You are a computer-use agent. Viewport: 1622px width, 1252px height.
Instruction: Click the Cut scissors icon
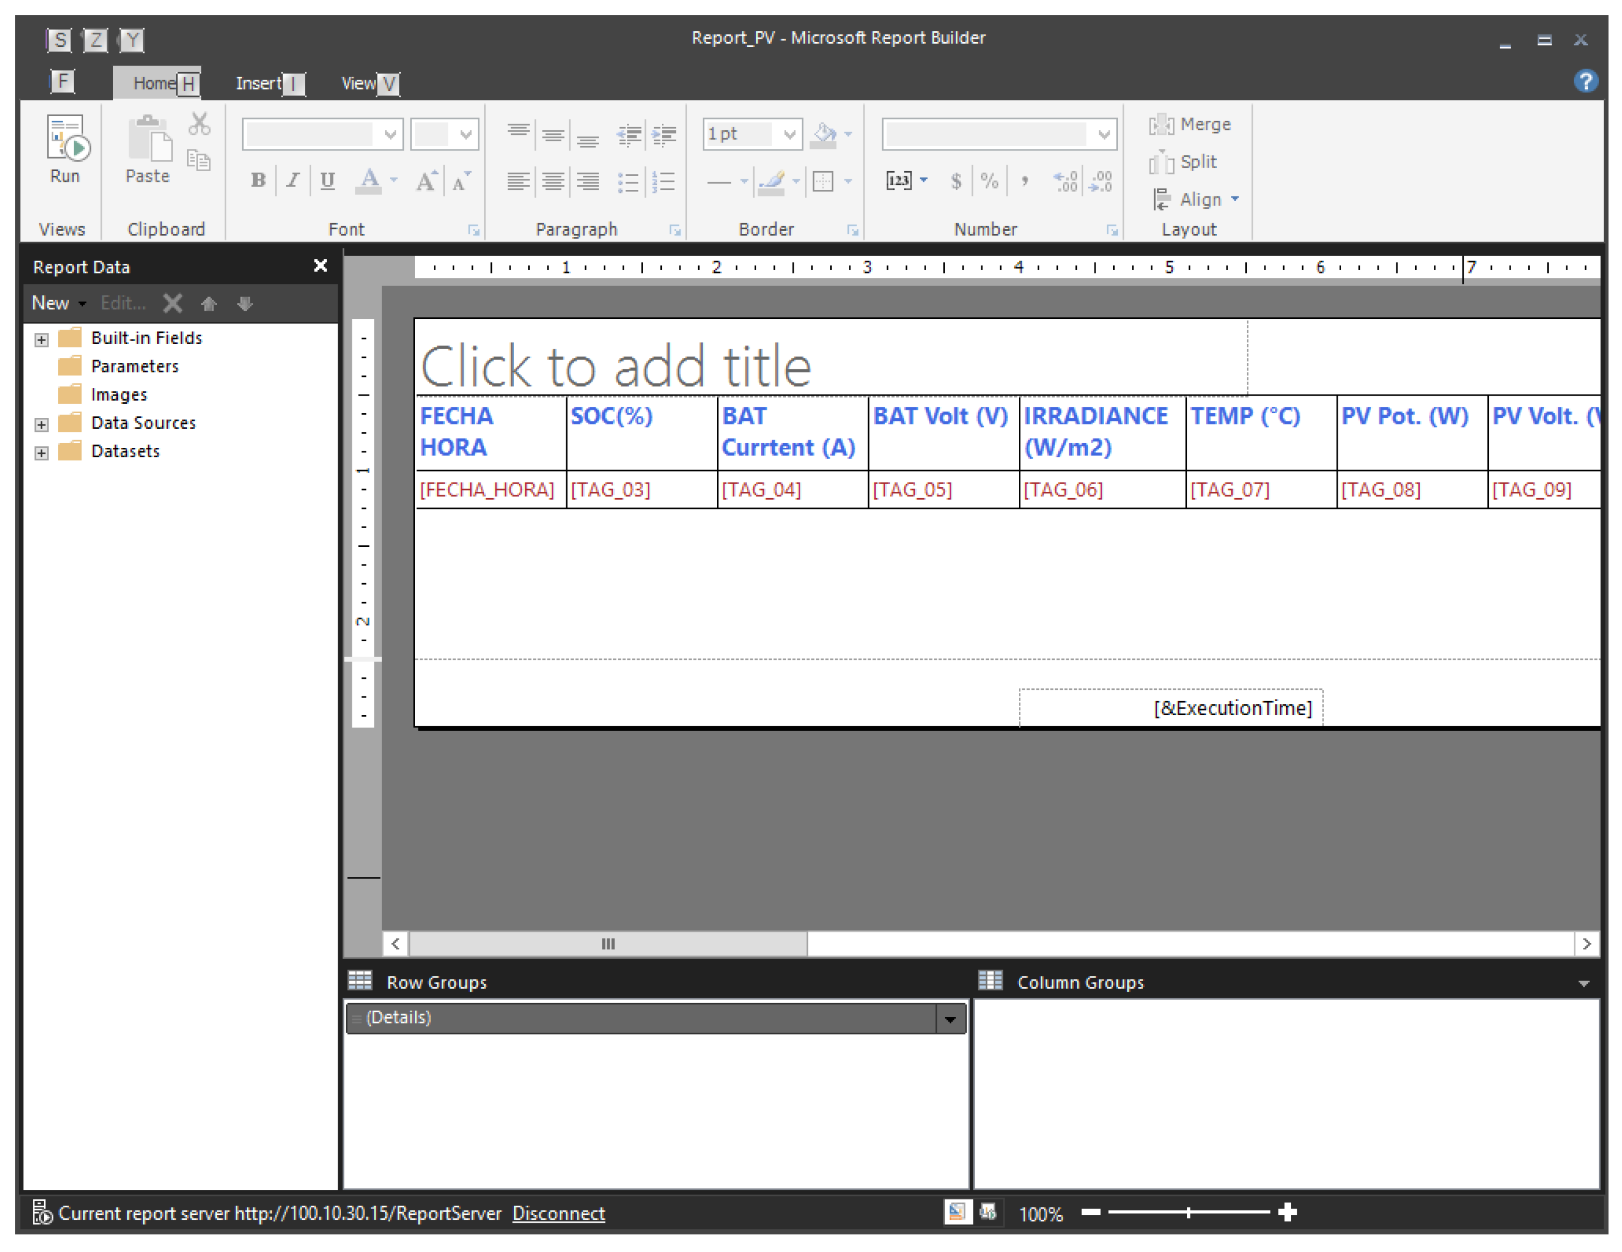pos(199,123)
